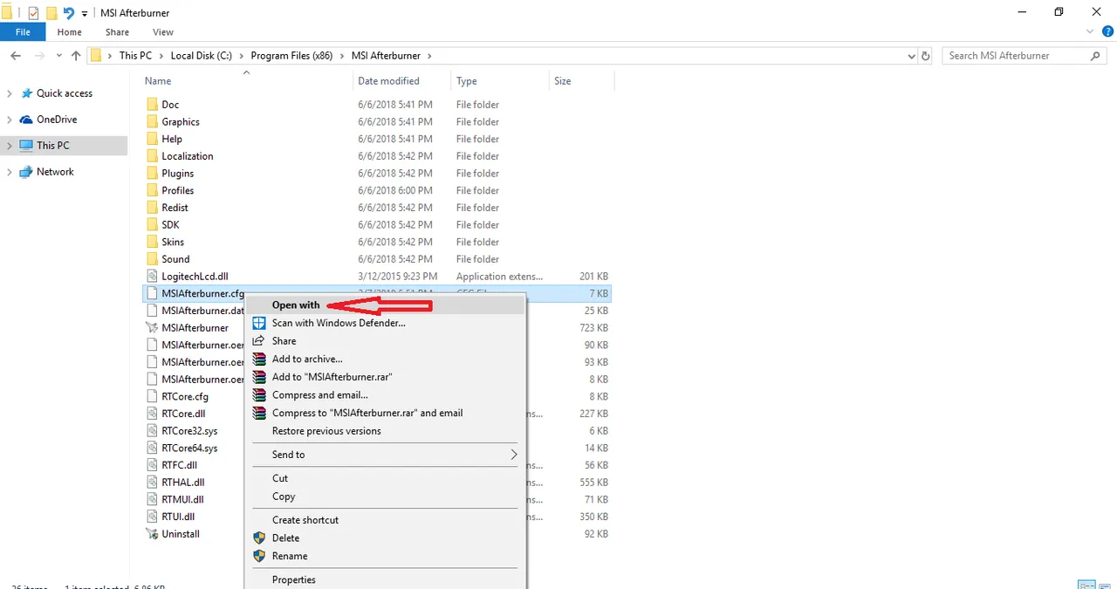Select the RTHAL.dll file name
This screenshot has height=589, width=1117.
183,483
